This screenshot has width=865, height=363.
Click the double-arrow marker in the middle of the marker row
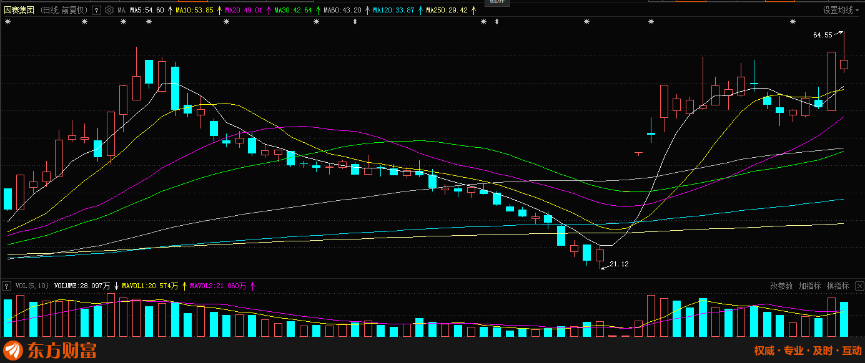(x=355, y=22)
